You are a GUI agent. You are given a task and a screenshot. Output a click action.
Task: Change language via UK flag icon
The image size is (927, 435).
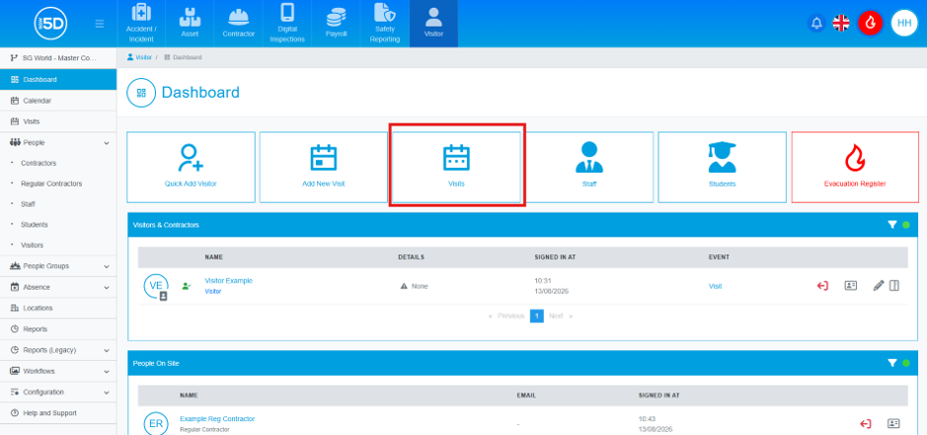841,23
